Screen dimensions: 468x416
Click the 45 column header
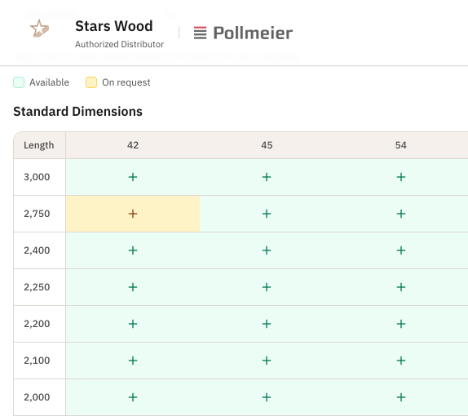click(267, 145)
